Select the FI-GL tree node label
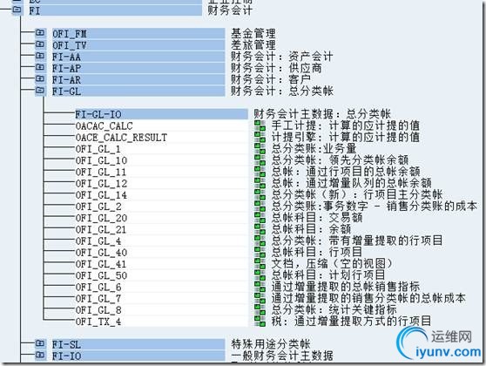The height and width of the screenshot is (366, 486). [66, 91]
